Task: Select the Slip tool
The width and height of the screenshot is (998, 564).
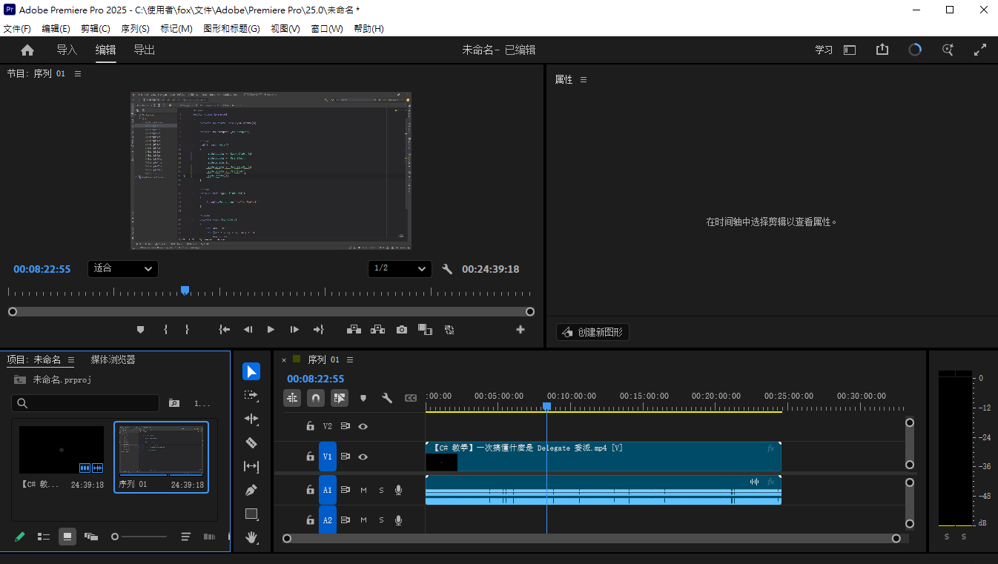Action: 251,466
